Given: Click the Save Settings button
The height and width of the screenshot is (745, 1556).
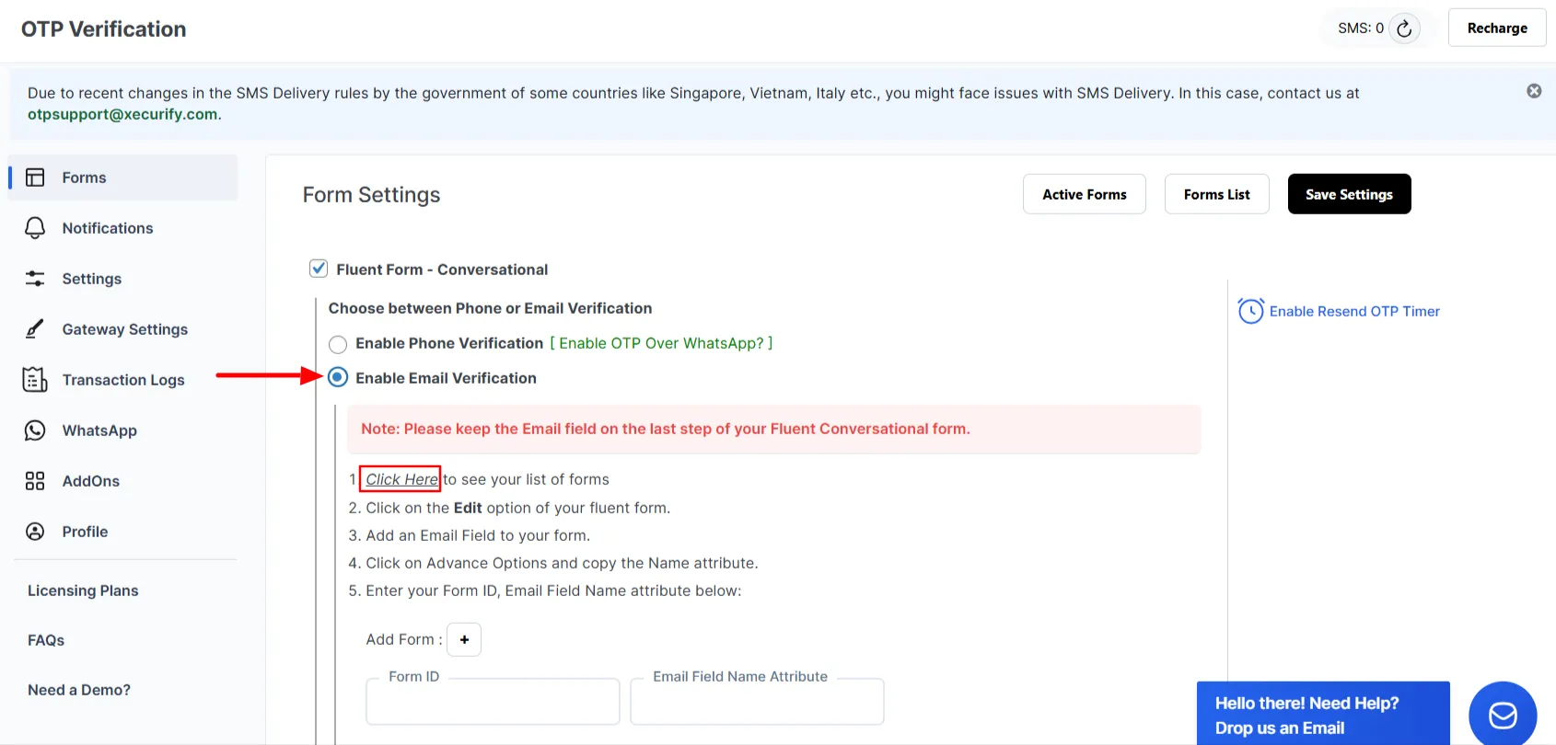Looking at the screenshot, I should (x=1349, y=194).
